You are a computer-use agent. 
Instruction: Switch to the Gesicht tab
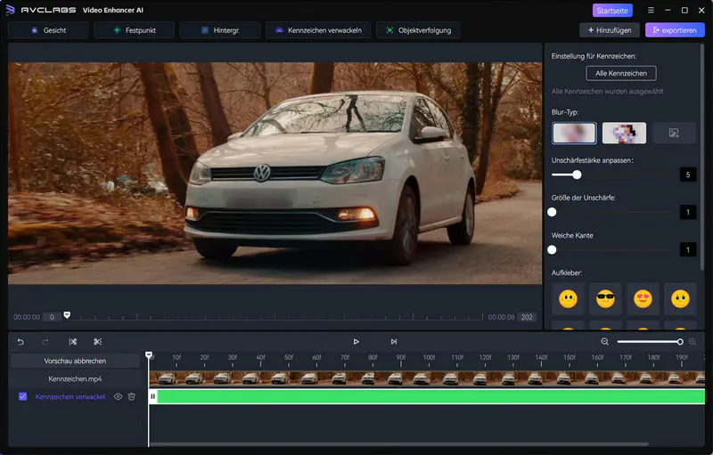tap(49, 30)
